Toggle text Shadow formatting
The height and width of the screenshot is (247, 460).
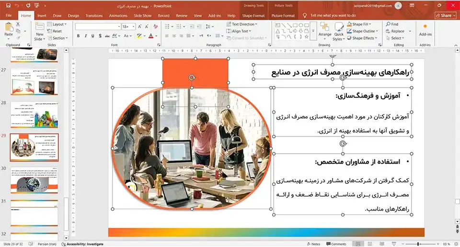point(100,36)
